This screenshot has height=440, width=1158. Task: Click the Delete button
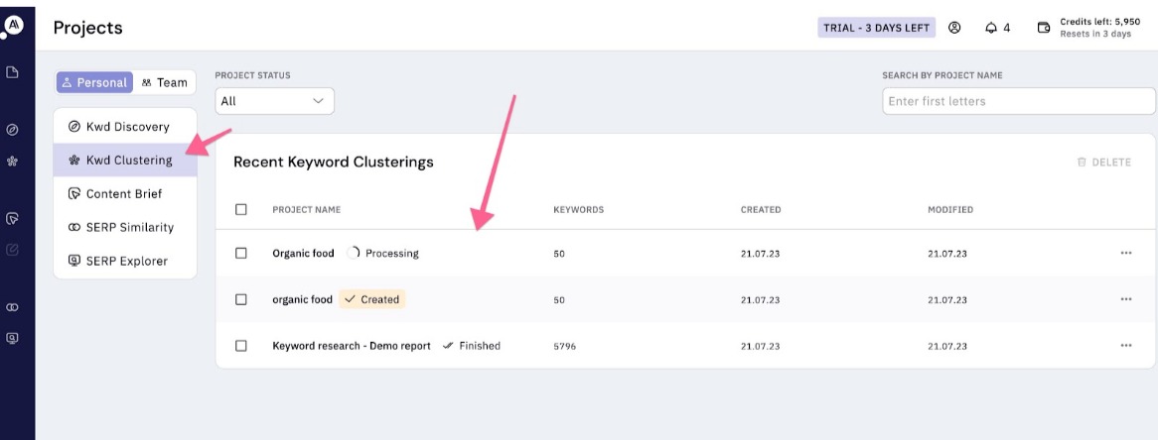pyautogui.click(x=1103, y=163)
